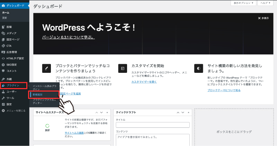Open the メディア menu label
Viewport: 277px width, 146px height.
point(11,33)
